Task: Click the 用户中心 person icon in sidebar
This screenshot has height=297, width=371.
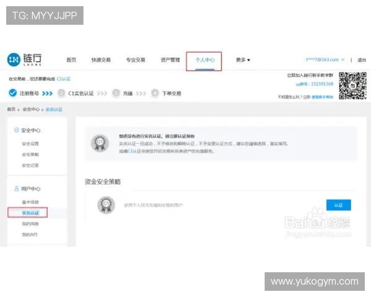Action: (x=16, y=189)
